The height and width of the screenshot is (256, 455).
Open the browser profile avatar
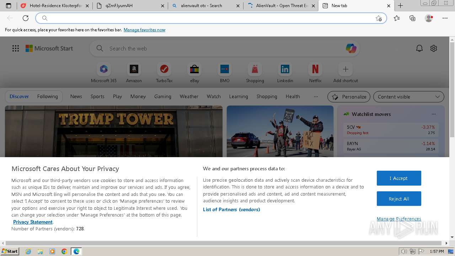(x=429, y=18)
